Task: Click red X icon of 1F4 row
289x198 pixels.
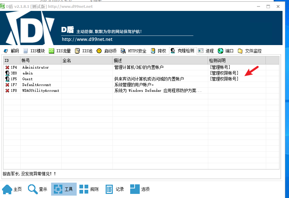Action: (x=7, y=67)
